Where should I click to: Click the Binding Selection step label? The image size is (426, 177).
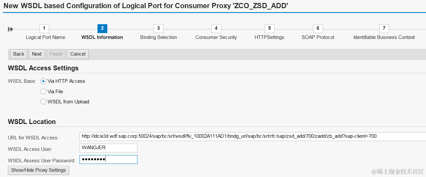click(x=158, y=37)
